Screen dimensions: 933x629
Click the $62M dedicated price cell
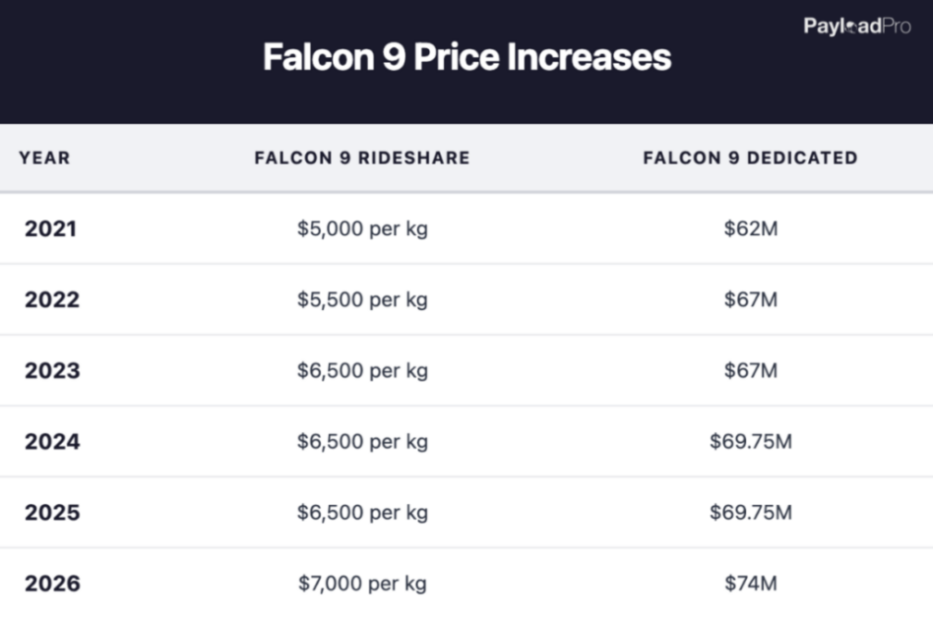750,229
